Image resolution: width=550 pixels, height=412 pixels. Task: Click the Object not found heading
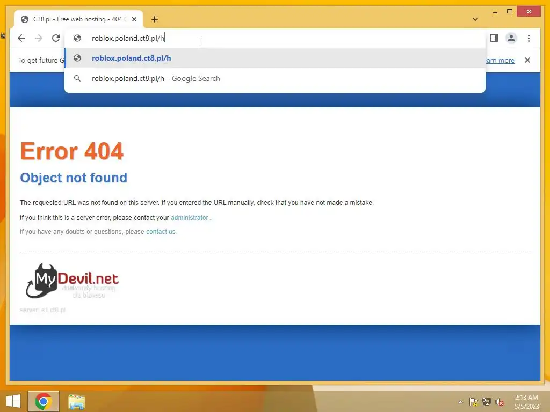point(74,178)
